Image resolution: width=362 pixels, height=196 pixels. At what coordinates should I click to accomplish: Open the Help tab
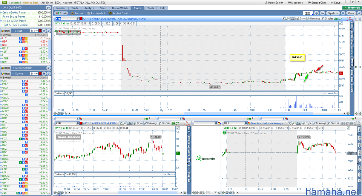(x=163, y=8)
